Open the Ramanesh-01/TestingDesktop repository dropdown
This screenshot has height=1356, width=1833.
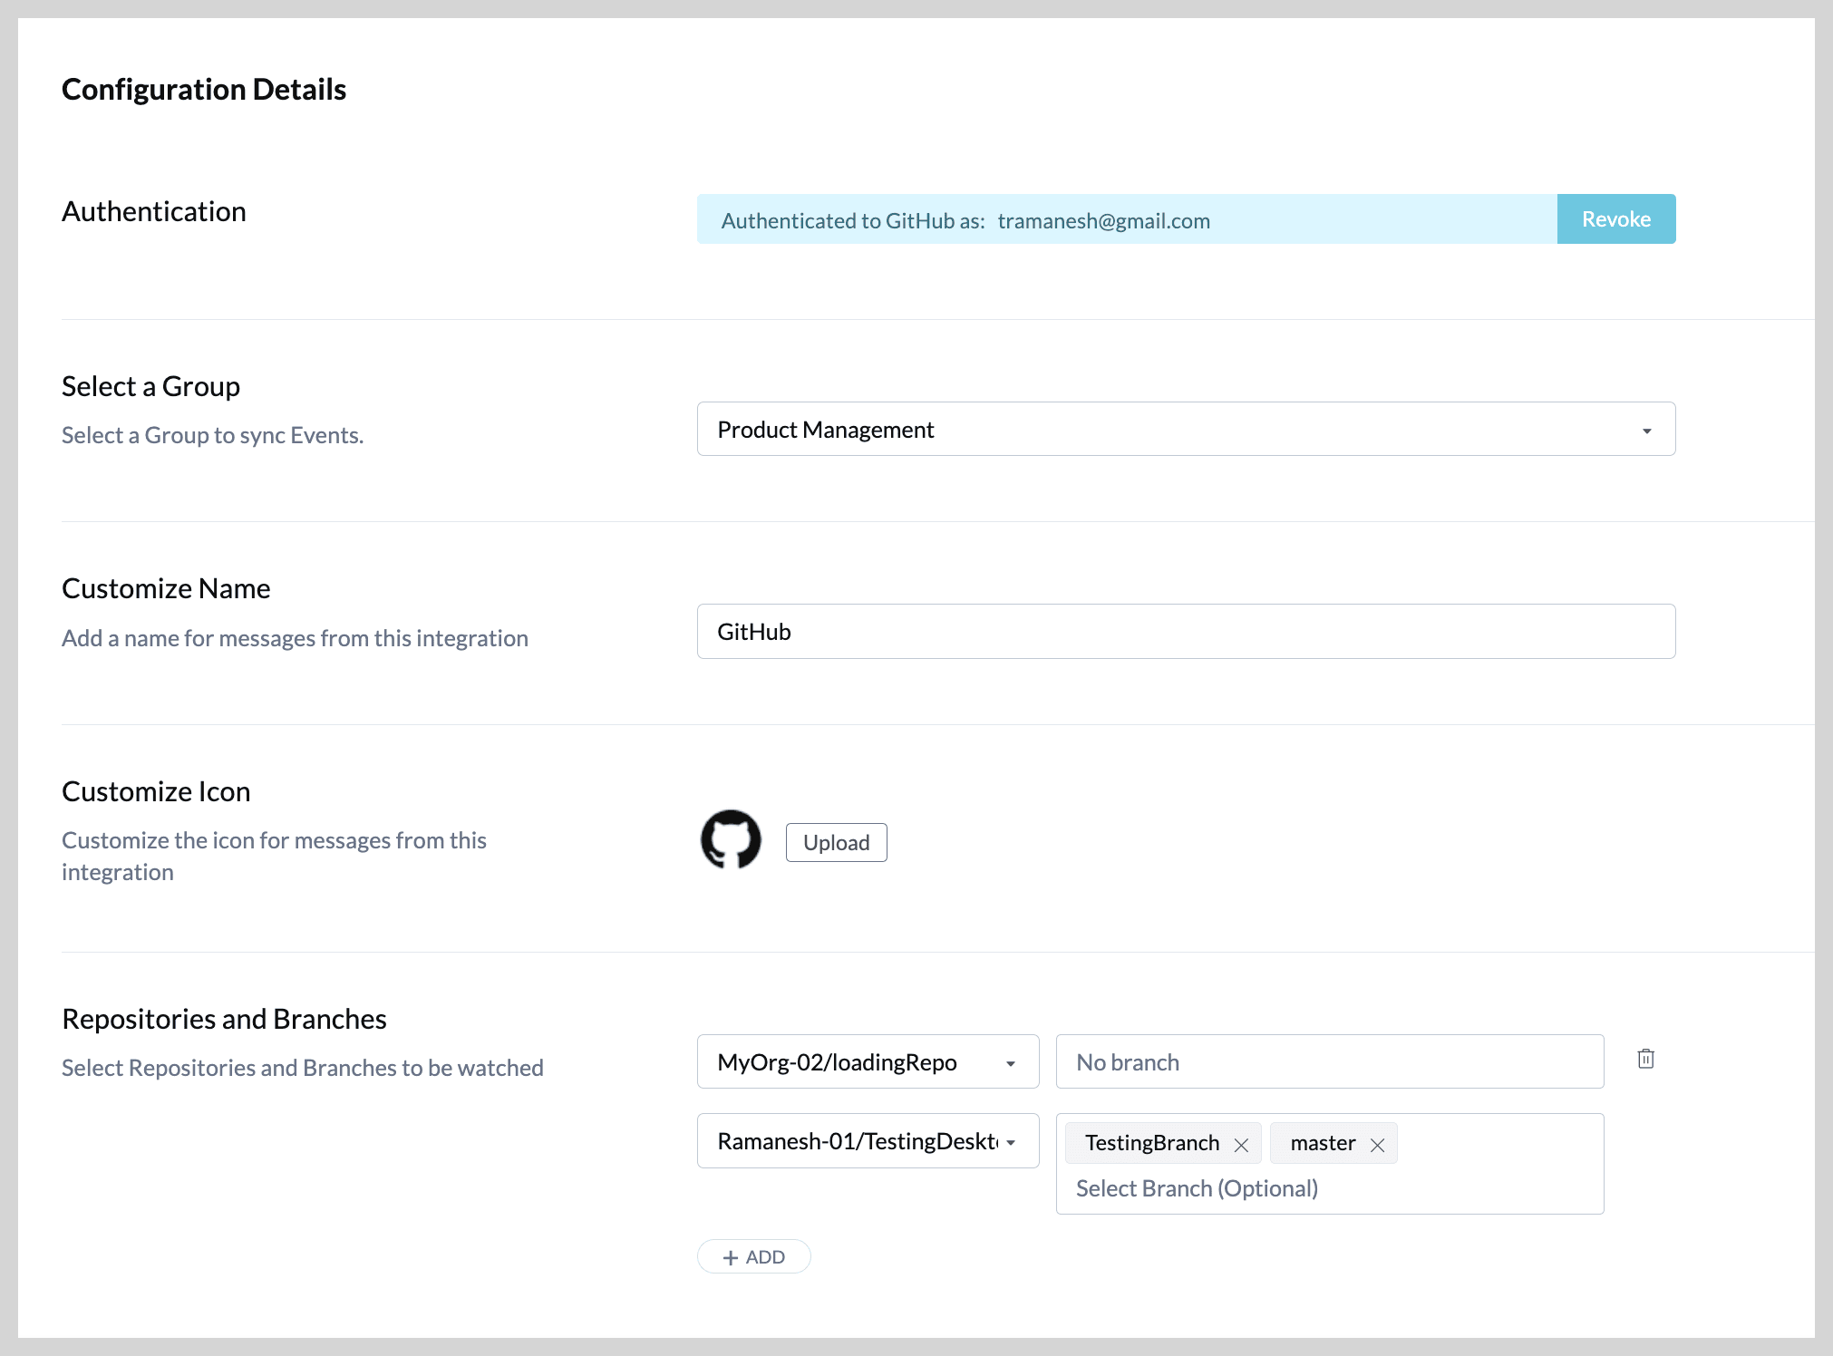(867, 1141)
